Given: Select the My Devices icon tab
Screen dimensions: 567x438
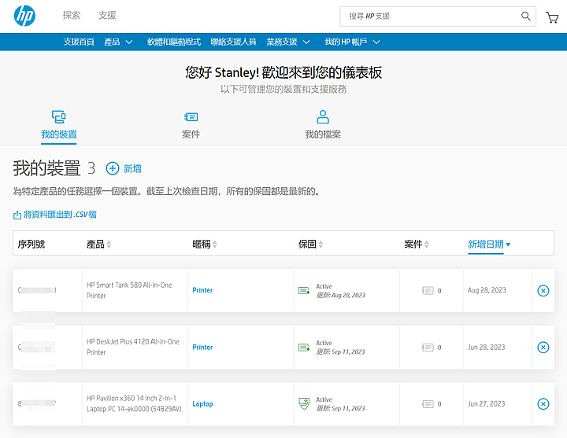Looking at the screenshot, I should (x=58, y=117).
